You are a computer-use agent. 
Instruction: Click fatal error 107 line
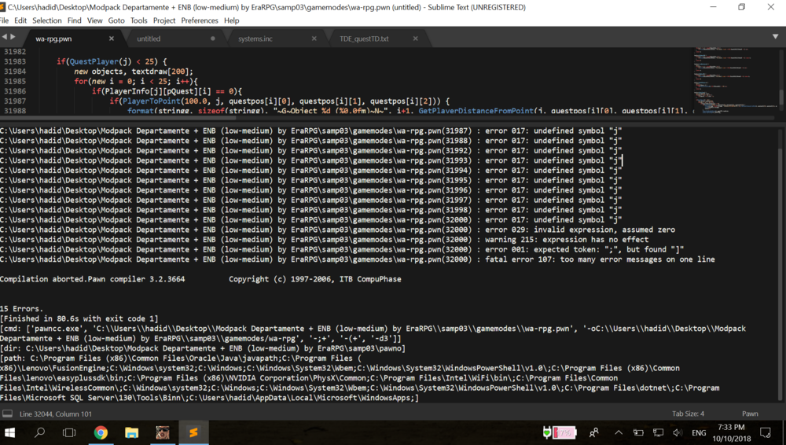click(358, 259)
